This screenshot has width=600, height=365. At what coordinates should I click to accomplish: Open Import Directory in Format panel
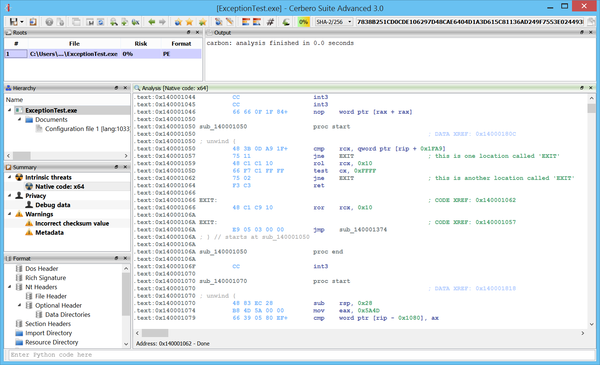(x=49, y=333)
